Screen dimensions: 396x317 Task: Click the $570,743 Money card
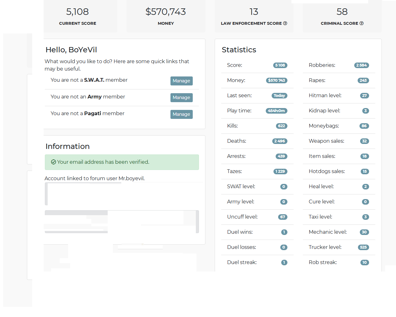click(x=166, y=16)
